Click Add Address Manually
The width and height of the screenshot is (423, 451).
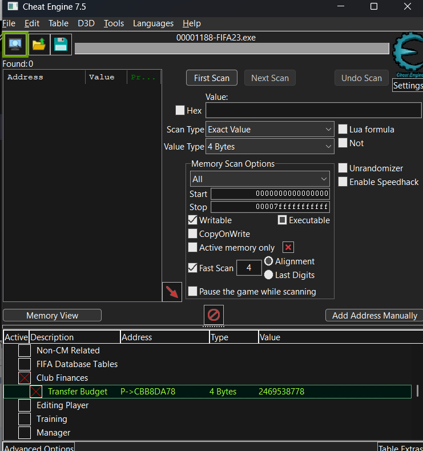pyautogui.click(x=374, y=315)
